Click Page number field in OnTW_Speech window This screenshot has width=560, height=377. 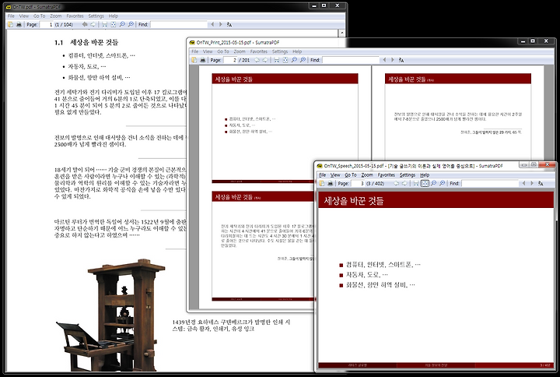358,183
